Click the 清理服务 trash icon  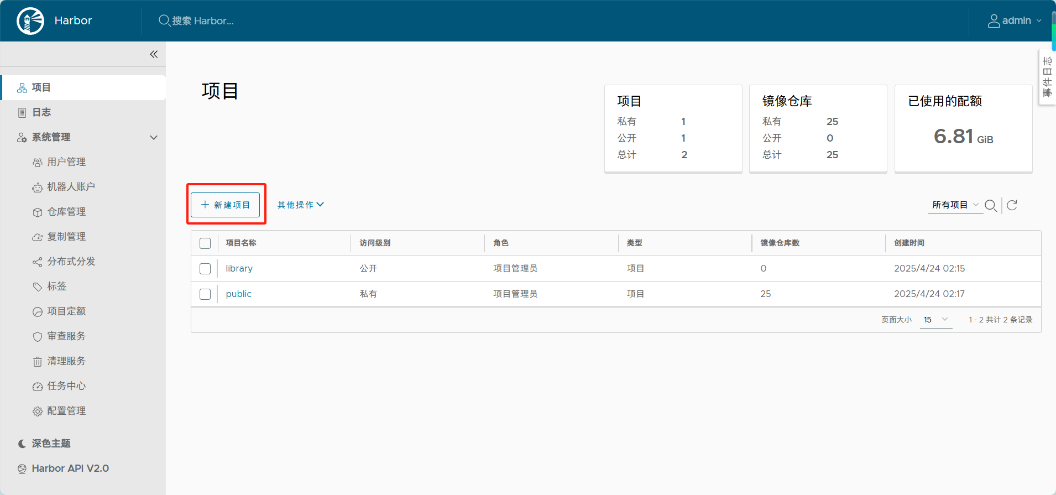[x=37, y=361]
